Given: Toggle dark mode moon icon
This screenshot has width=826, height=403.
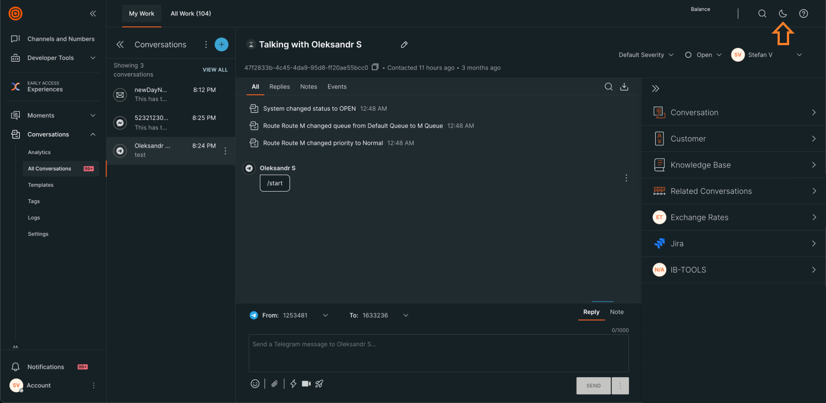Looking at the screenshot, I should click(x=783, y=14).
